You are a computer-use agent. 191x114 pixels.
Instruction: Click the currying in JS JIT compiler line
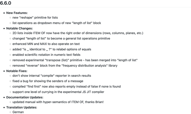tap(58, 92)
